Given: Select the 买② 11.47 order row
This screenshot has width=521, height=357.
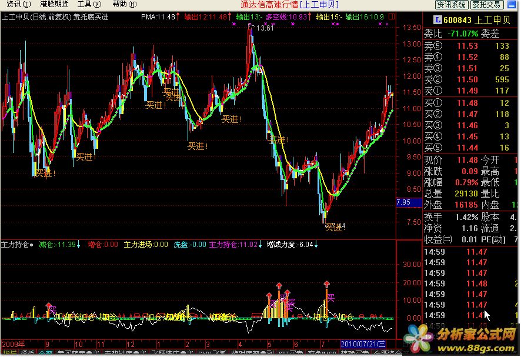Looking at the screenshot, I should [x=466, y=114].
